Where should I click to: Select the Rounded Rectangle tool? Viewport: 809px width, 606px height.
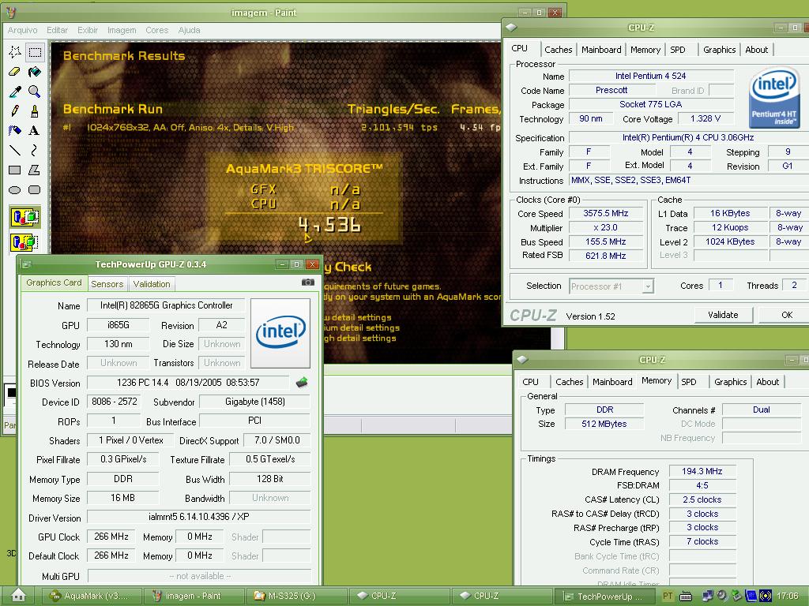click(x=35, y=189)
